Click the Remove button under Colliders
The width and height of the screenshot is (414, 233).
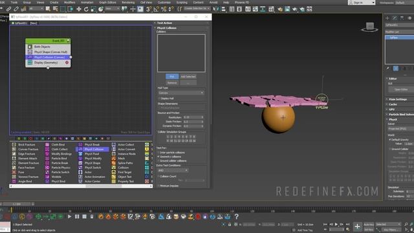click(172, 83)
